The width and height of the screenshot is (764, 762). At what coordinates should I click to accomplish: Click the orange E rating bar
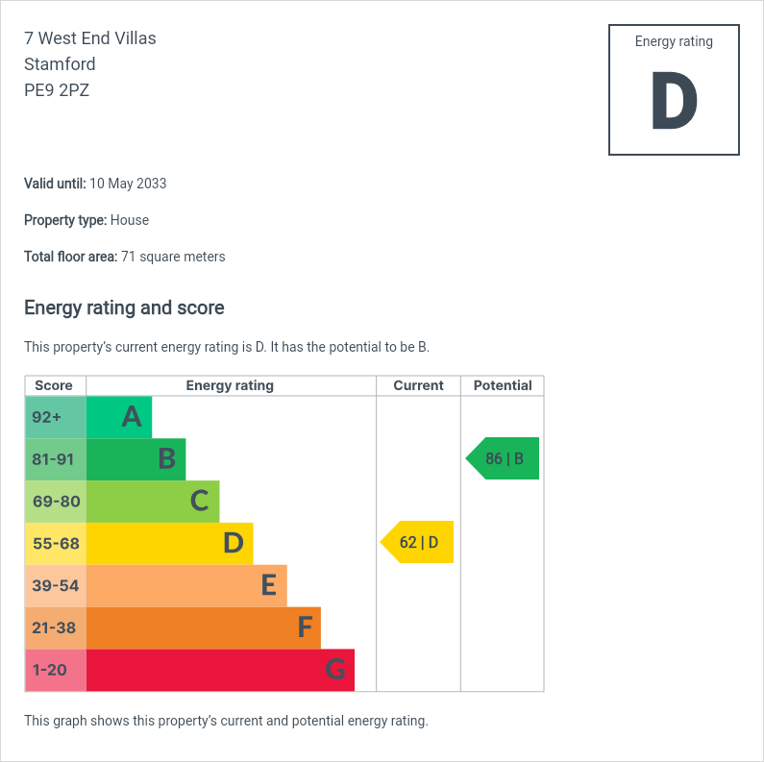(186, 585)
